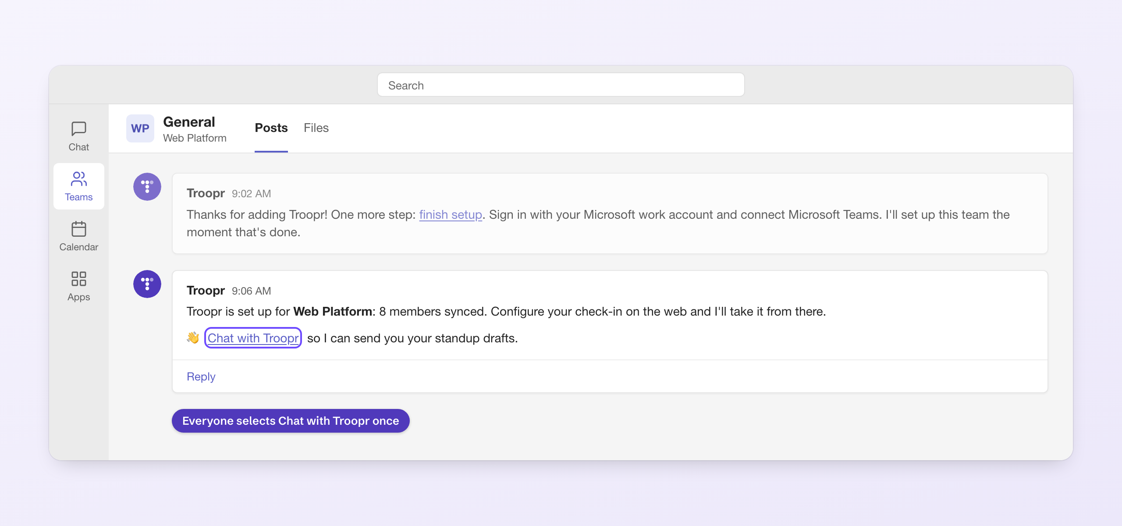Open the Chat with Troopr link
The image size is (1122, 526).
pos(253,338)
